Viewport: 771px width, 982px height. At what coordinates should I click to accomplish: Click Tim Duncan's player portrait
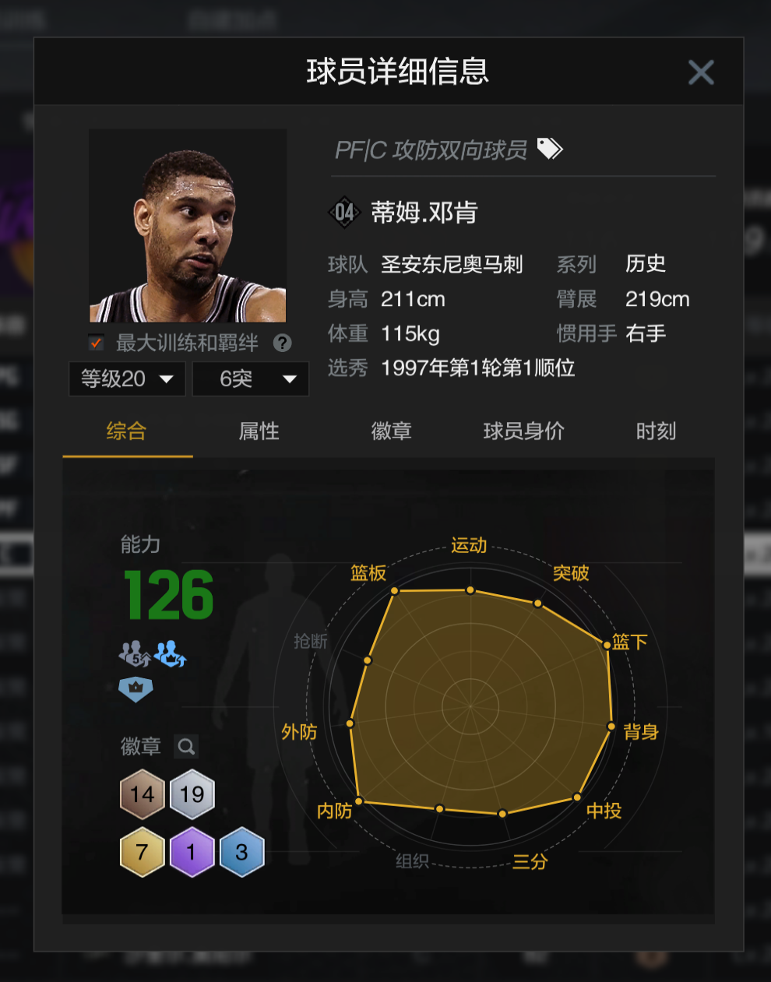[x=188, y=226]
